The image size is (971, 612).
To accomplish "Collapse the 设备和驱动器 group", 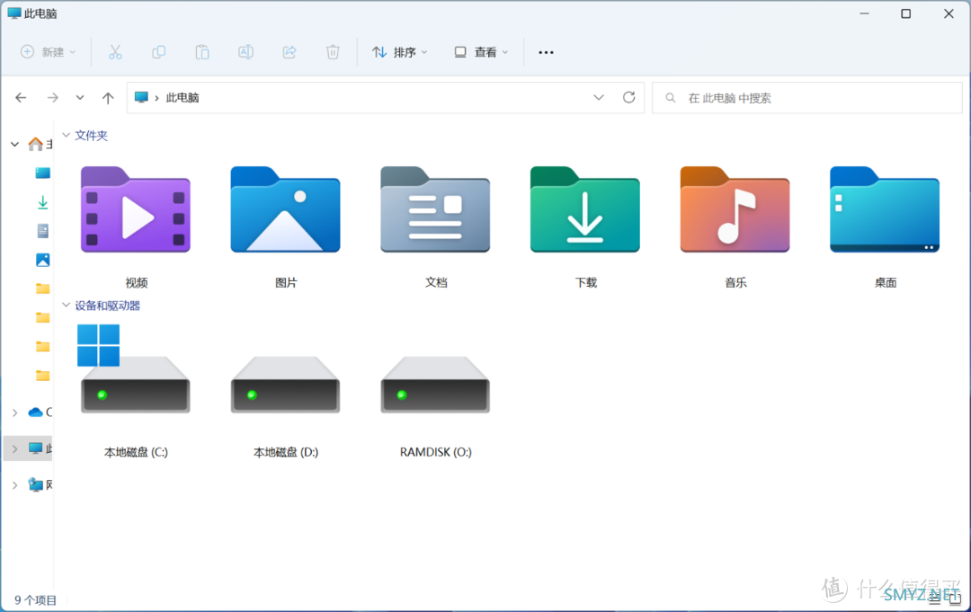I will click(x=66, y=305).
